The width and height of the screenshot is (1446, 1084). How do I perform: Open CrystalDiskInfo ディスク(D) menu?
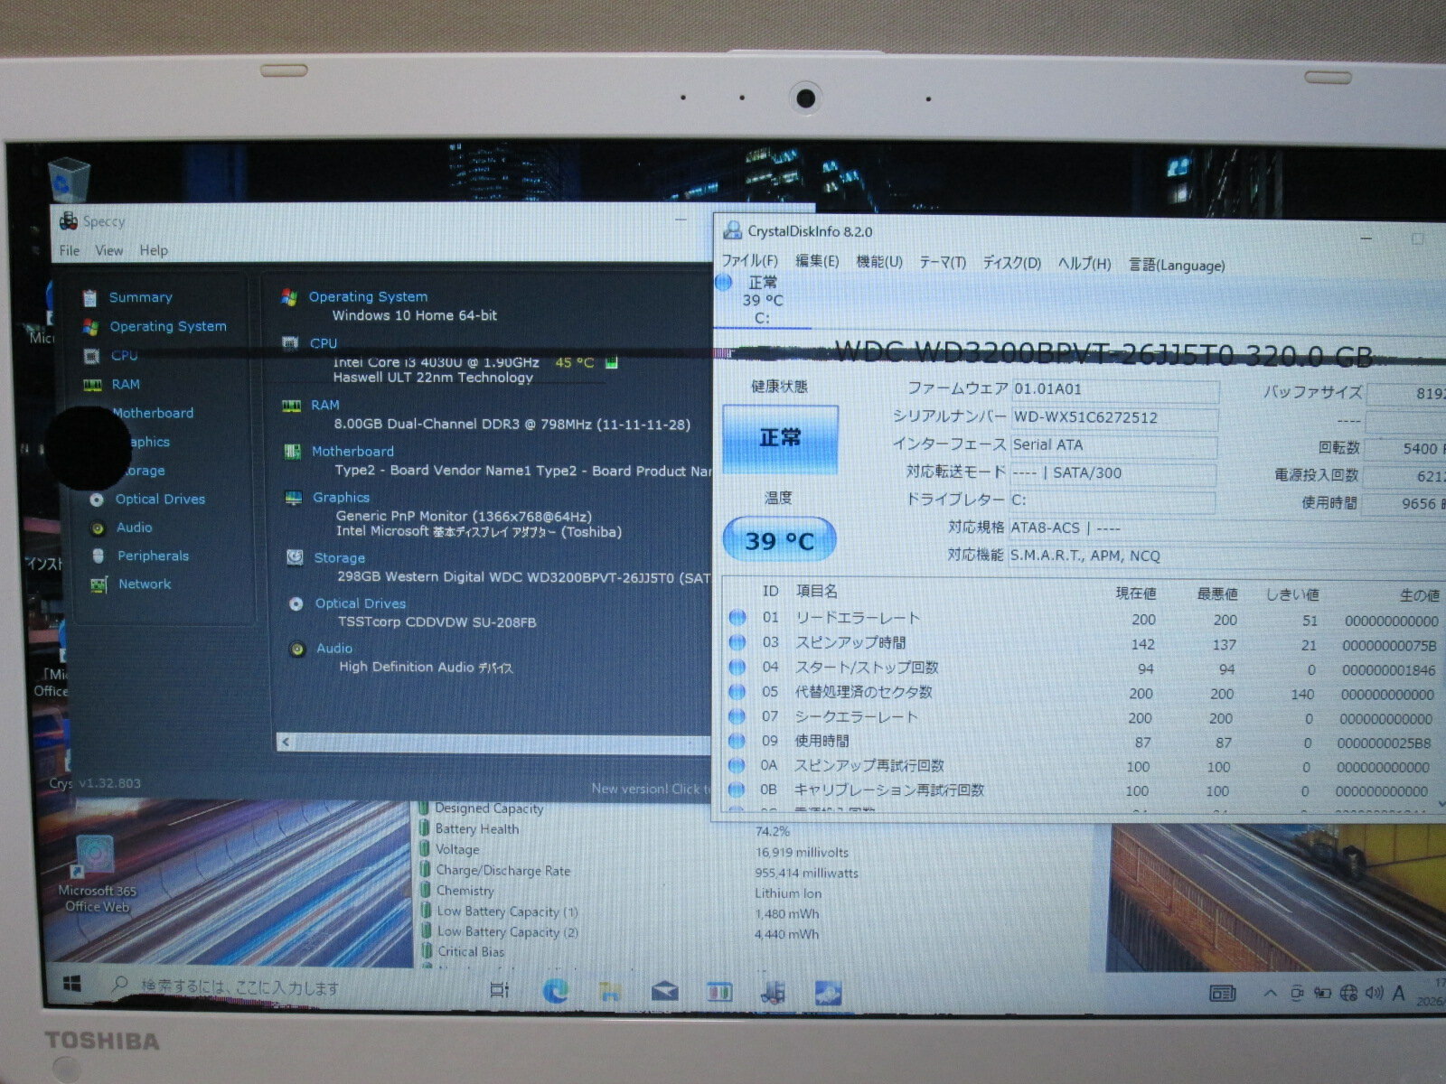pyautogui.click(x=1011, y=263)
